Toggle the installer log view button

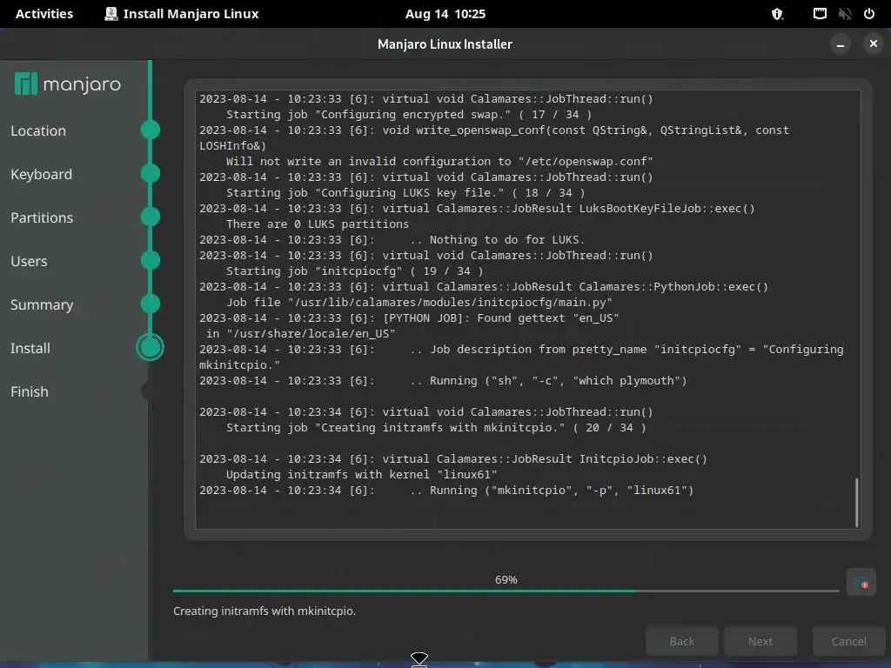click(x=861, y=582)
